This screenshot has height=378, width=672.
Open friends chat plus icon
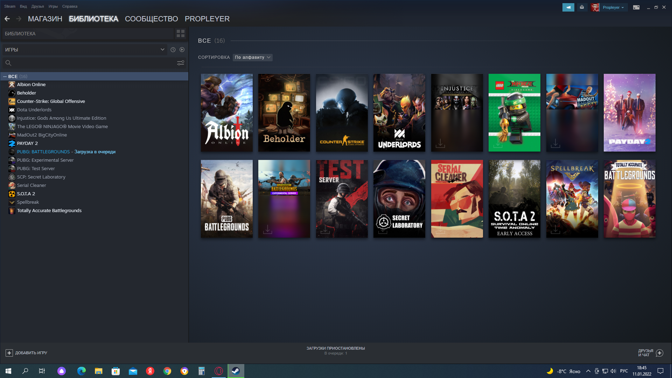click(x=659, y=353)
